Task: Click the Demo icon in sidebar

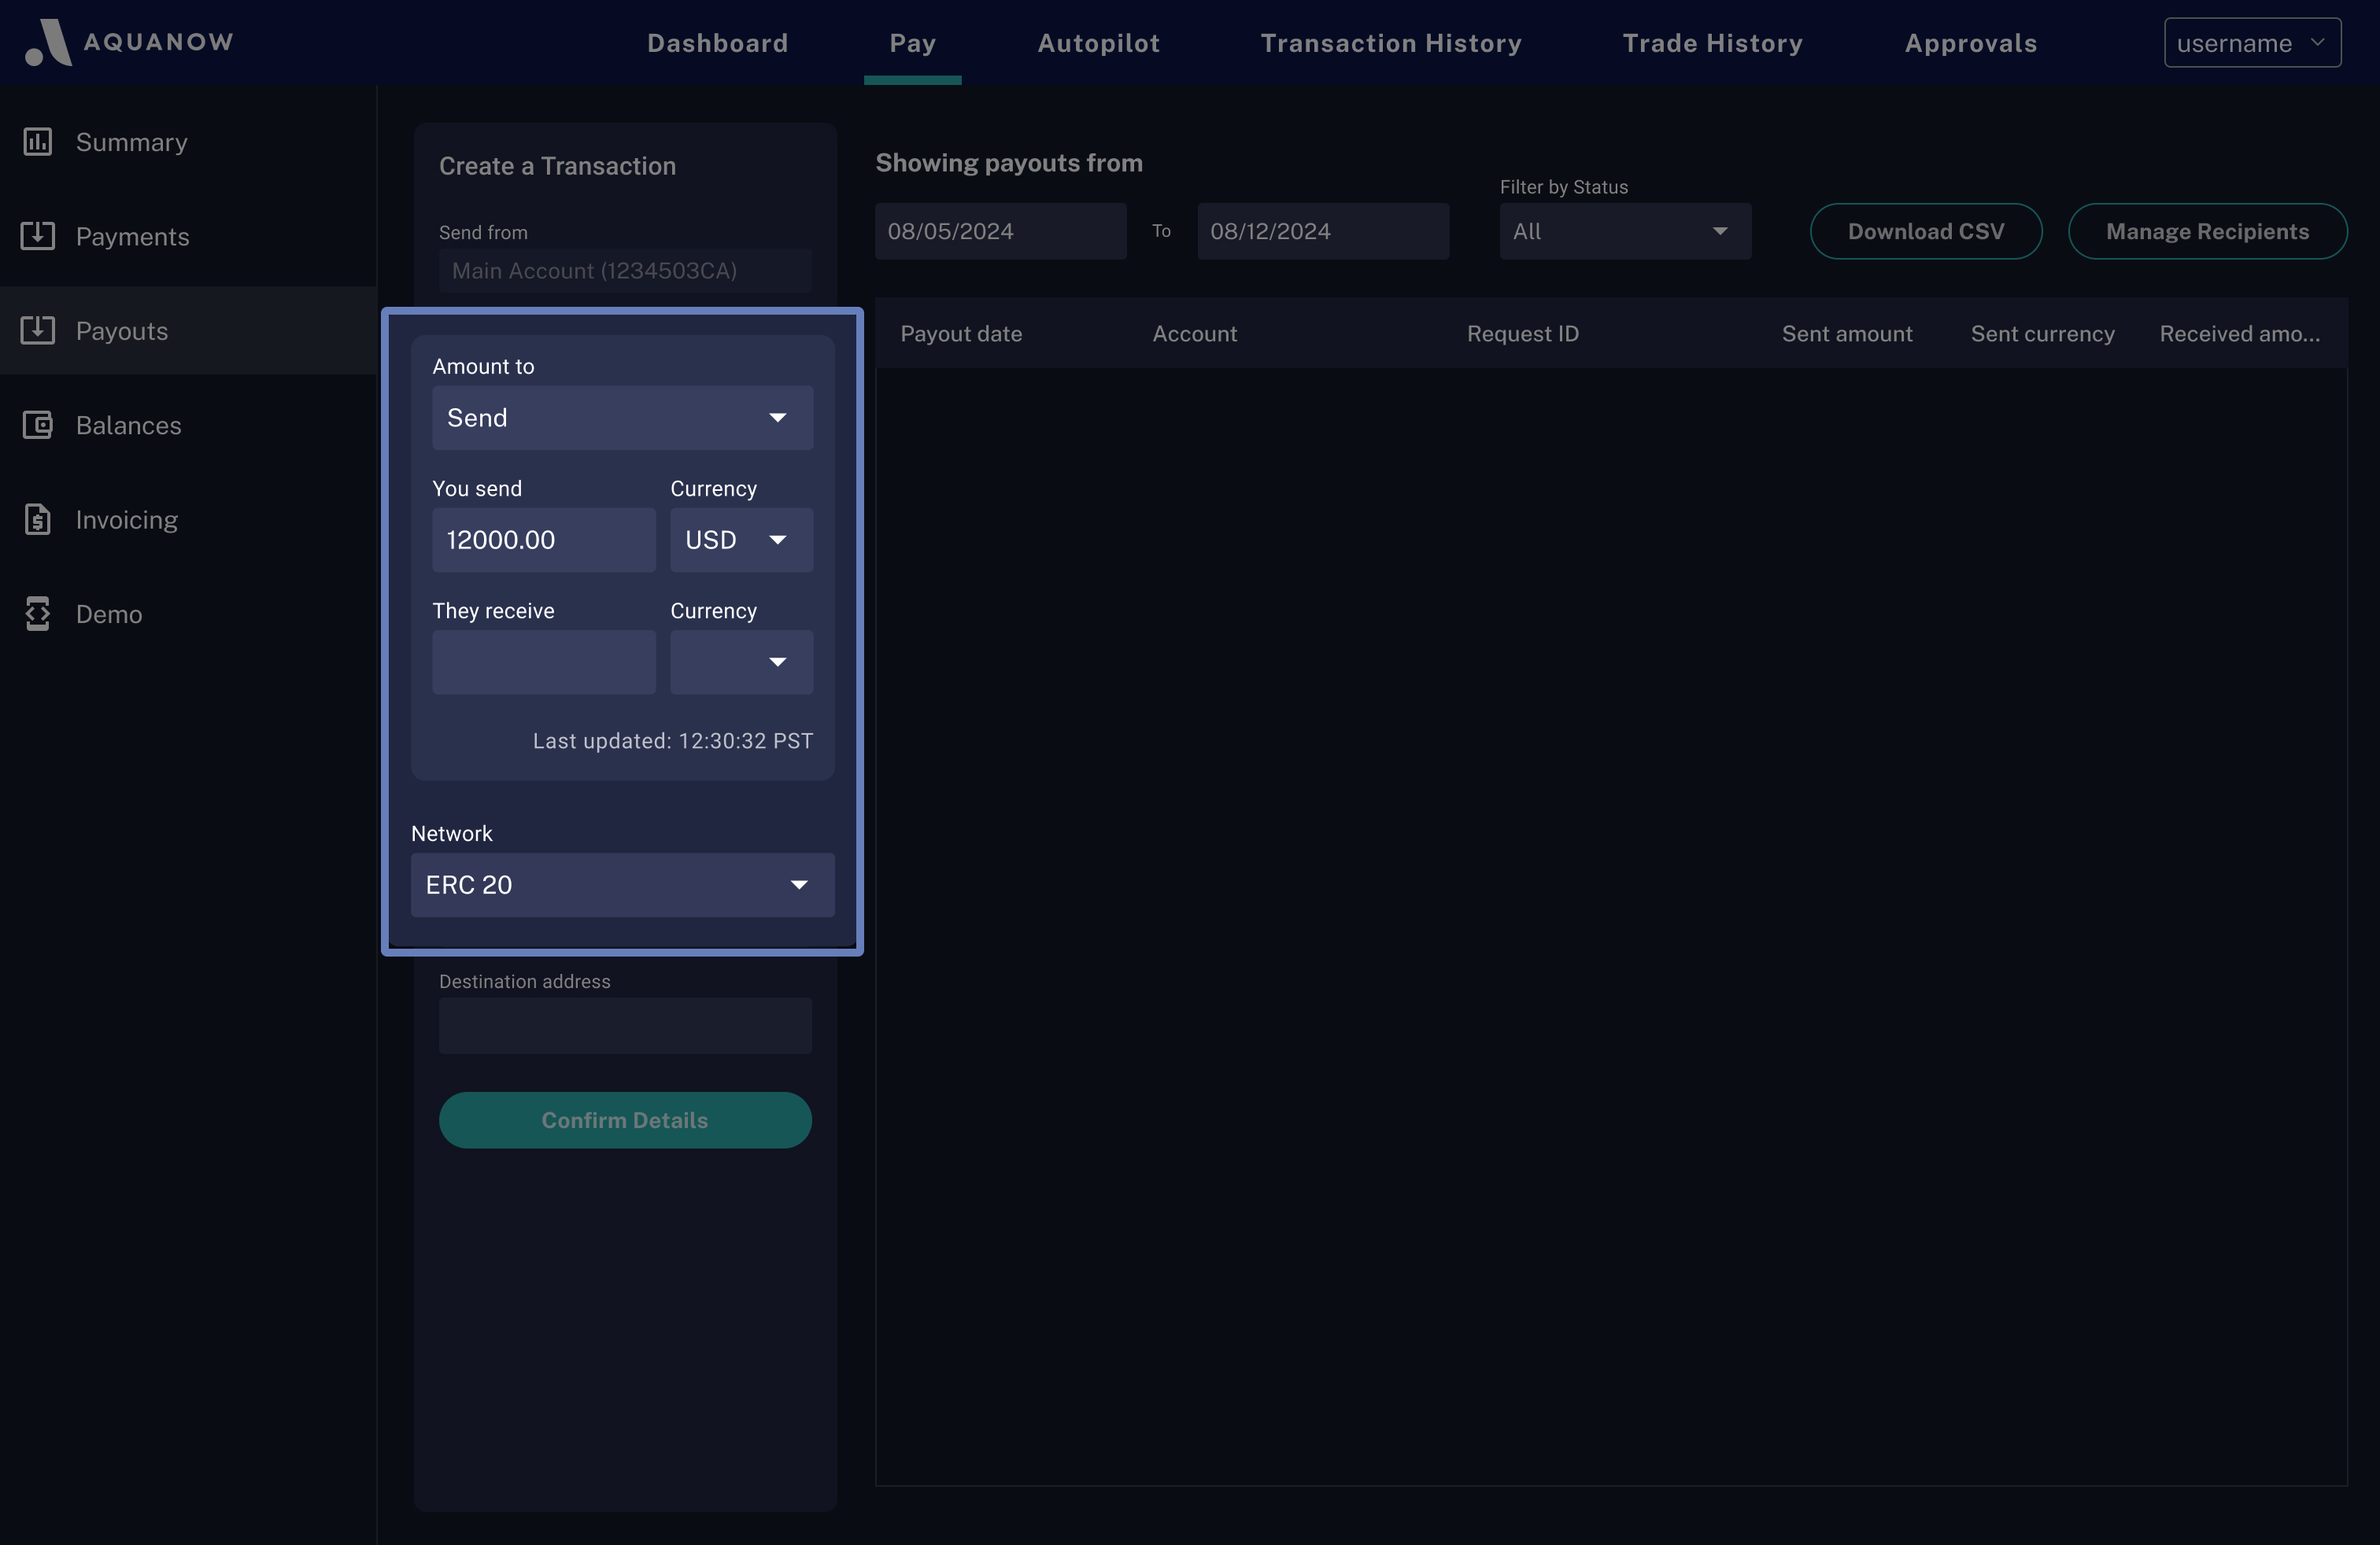Action: (x=38, y=614)
